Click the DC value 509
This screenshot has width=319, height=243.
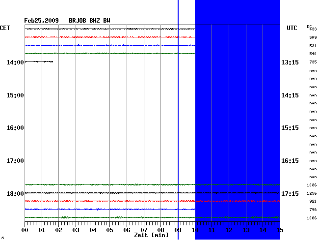coord(313,37)
